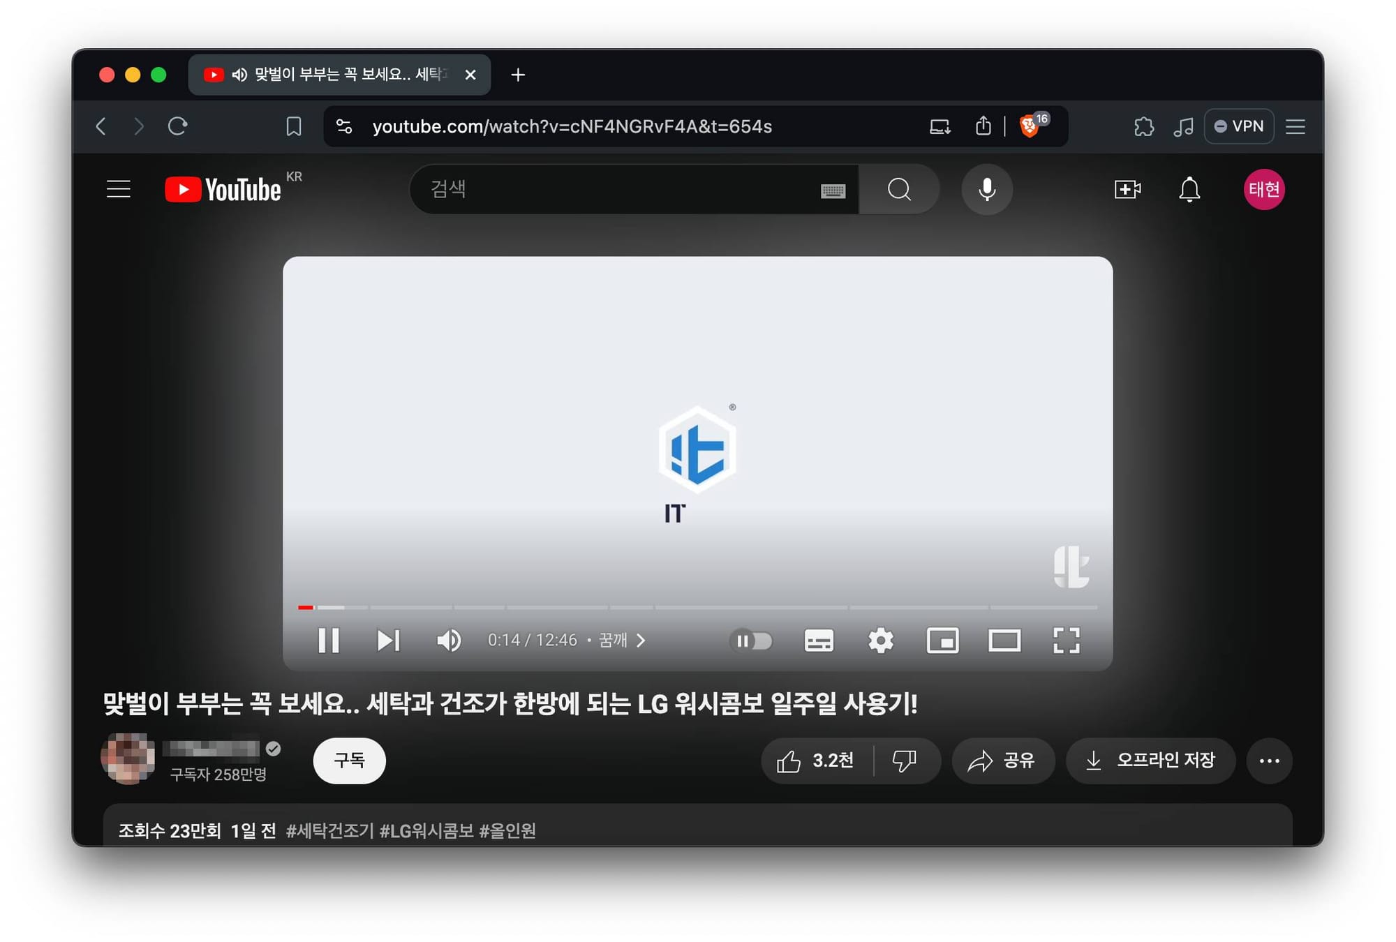The height and width of the screenshot is (942, 1396).
Task: Open the create video menu
Action: click(1127, 189)
